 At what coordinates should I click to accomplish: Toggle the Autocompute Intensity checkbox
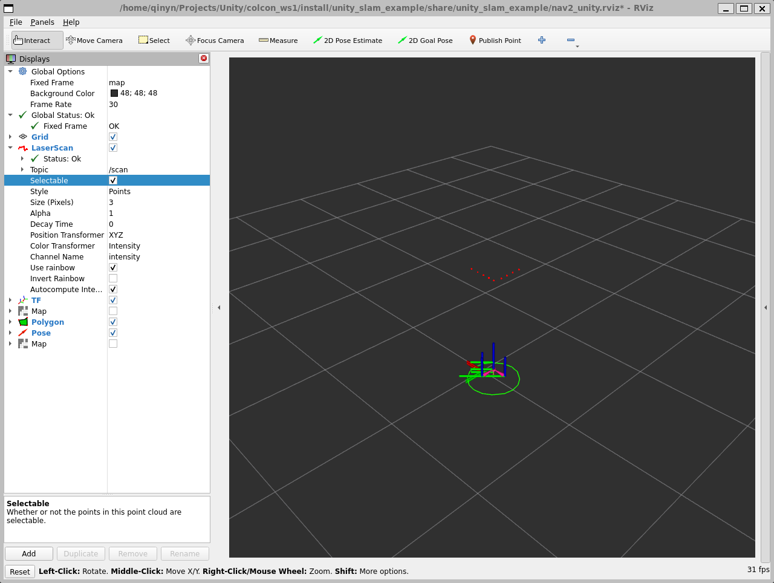coord(113,289)
